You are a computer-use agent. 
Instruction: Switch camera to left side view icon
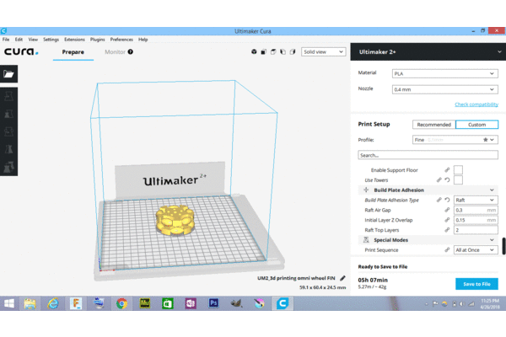[283, 51]
